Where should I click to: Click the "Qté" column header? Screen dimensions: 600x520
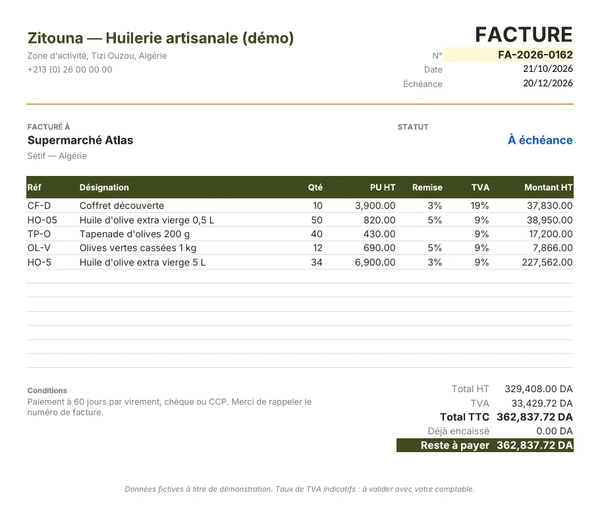(315, 187)
